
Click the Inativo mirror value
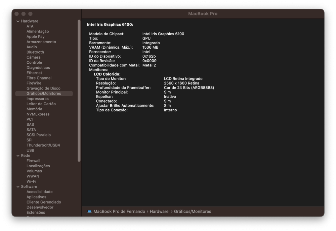click(x=170, y=97)
